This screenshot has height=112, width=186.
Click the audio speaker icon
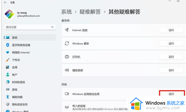(x=67, y=70)
